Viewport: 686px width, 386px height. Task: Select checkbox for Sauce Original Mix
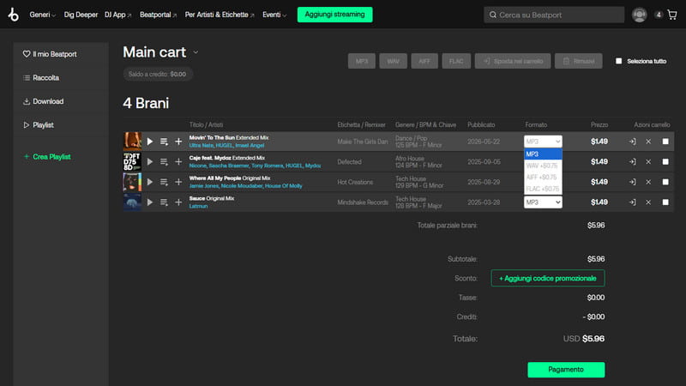point(665,202)
